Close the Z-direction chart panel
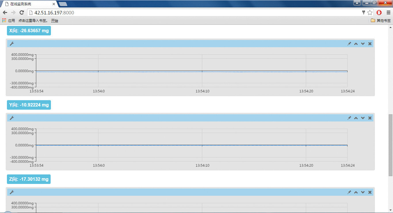Viewport: 393px width, 213px height. [x=370, y=192]
